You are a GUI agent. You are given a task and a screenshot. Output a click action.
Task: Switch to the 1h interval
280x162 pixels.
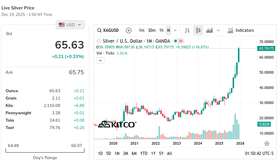(161, 30)
